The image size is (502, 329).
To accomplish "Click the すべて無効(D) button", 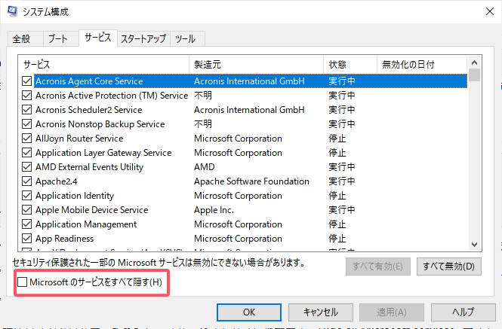I will pos(448,266).
